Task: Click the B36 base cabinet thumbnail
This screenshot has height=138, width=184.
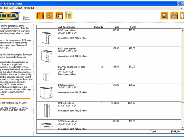Action: (47, 93)
